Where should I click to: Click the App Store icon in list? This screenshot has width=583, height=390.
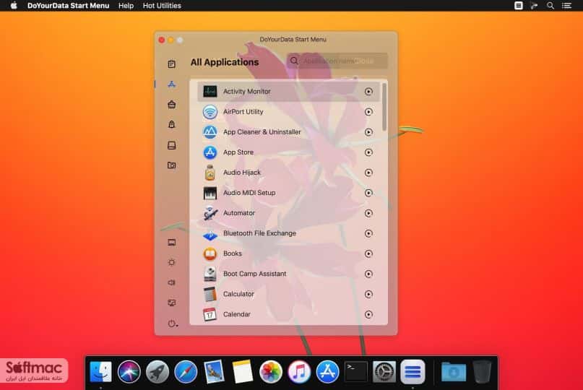210,152
